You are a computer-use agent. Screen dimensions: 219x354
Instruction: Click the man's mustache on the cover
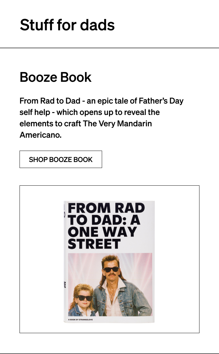[x=112, y=275]
